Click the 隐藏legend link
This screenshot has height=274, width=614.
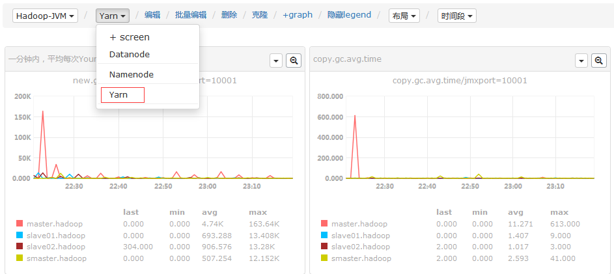[x=349, y=15]
